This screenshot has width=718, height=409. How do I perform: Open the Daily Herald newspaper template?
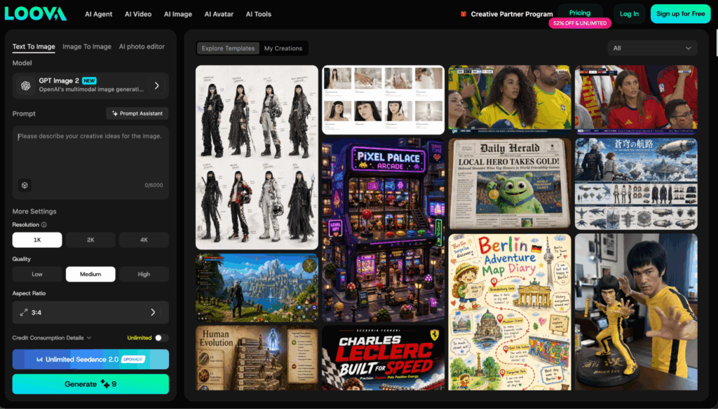[510, 184]
